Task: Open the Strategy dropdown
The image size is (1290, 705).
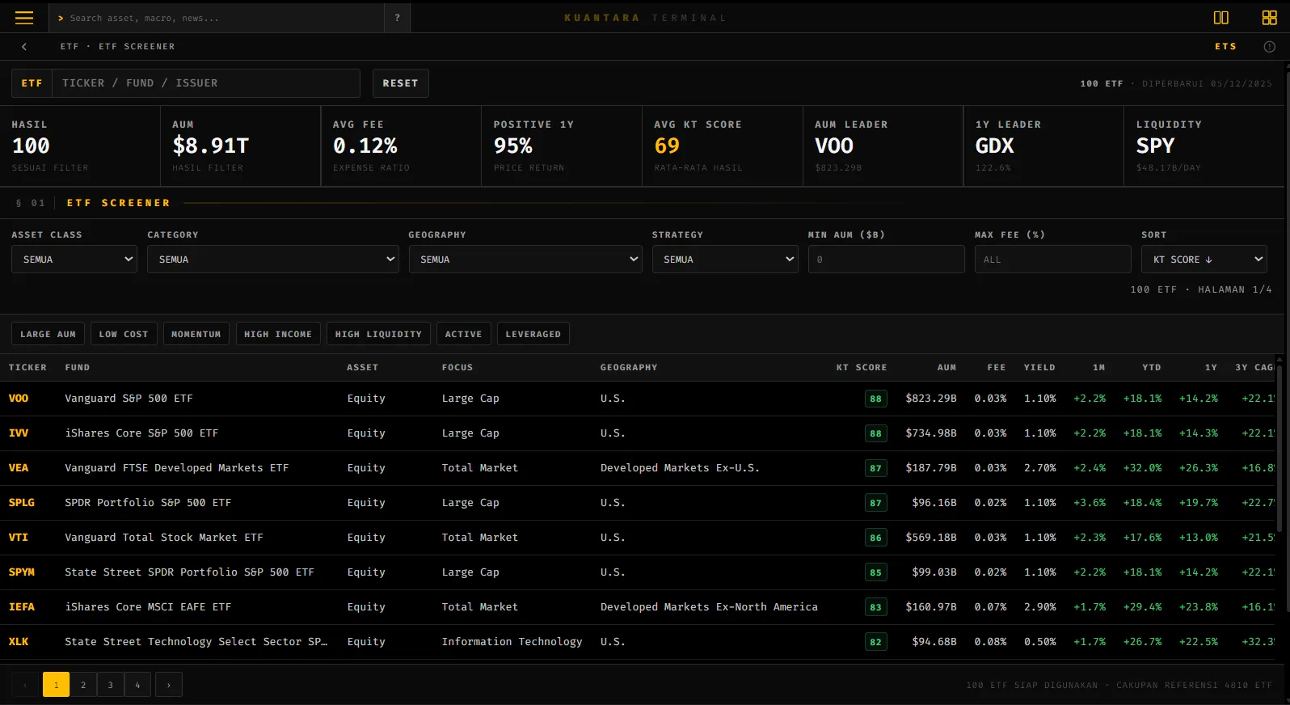Action: pos(725,260)
